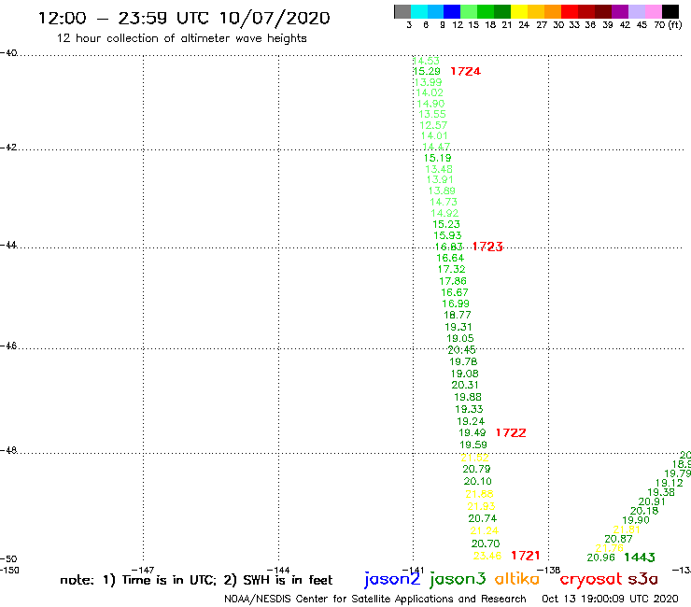Select the cryosat satellite legend label
This screenshot has width=691, height=607.
590,580
